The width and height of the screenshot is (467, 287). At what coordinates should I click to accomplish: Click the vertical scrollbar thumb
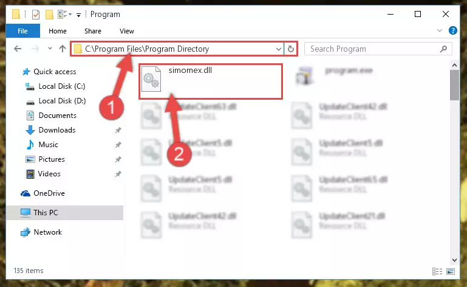454,85
